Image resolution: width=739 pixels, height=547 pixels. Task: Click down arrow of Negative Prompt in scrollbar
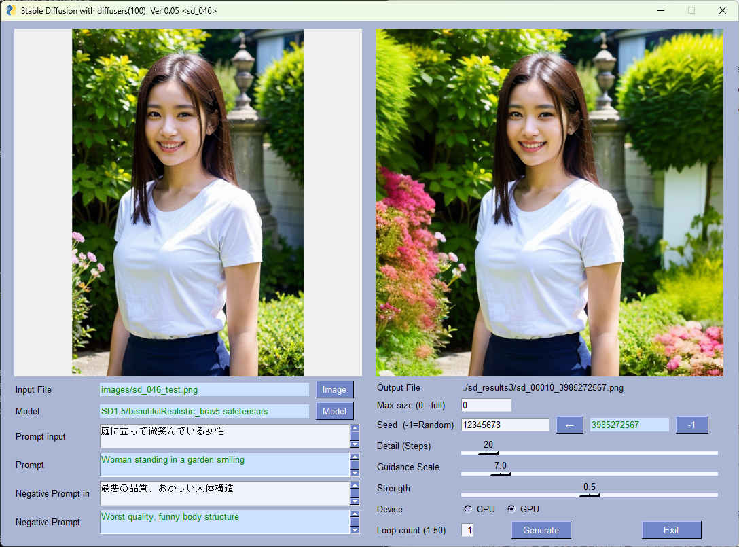click(x=355, y=501)
